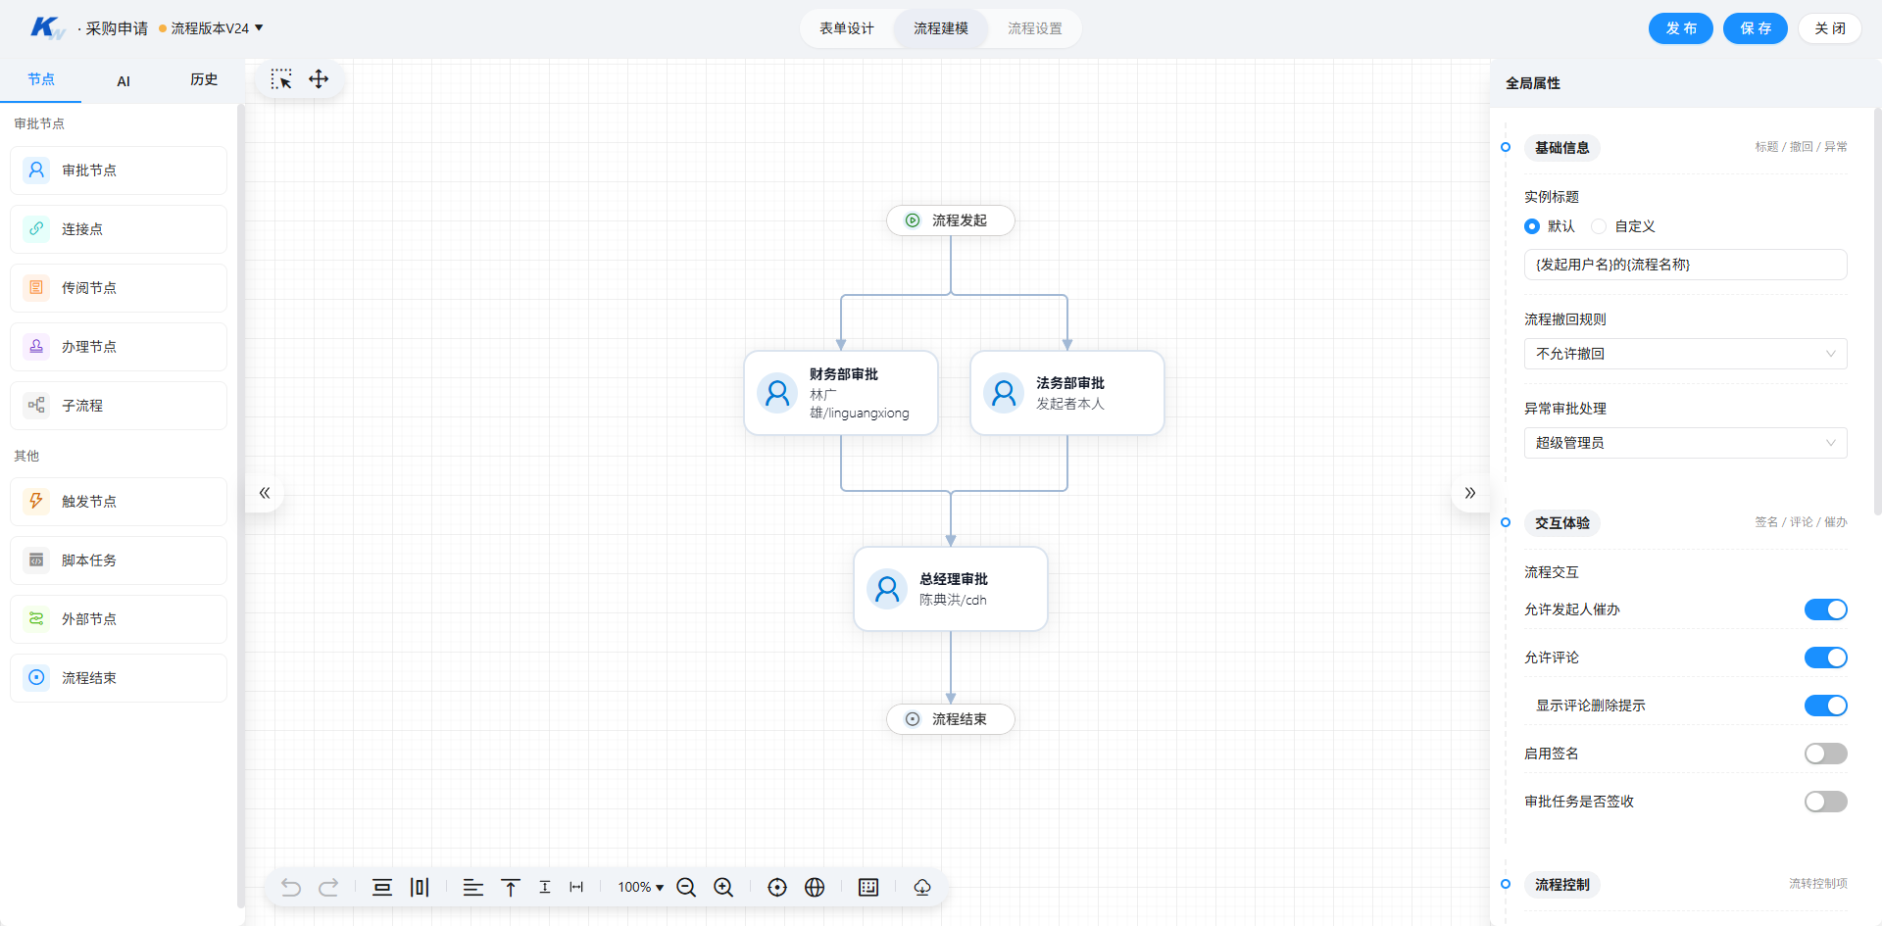Go to the 流程设置 tab
Viewport: 1882px width, 926px height.
[1035, 28]
